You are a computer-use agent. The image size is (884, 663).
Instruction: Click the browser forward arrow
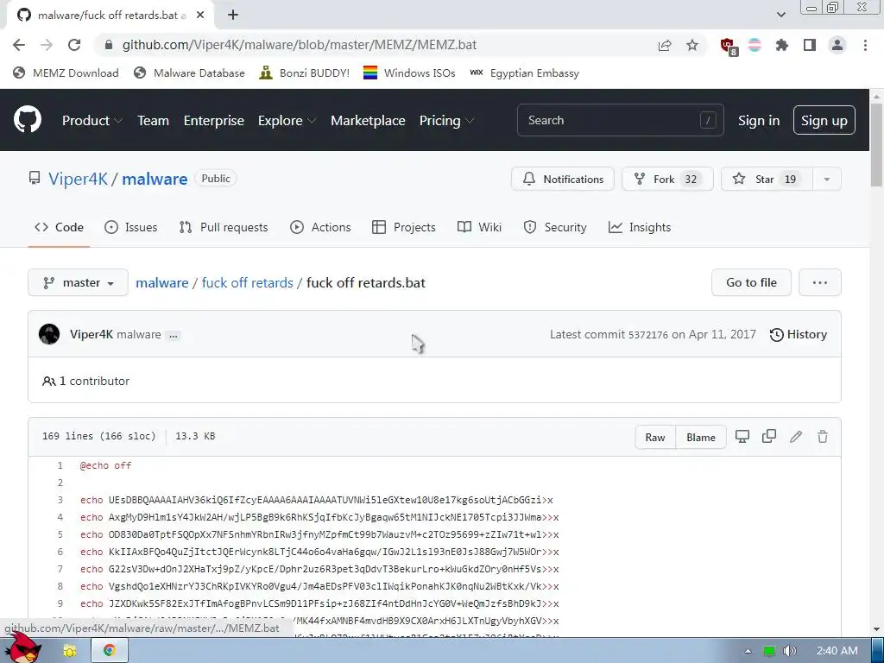coord(47,45)
